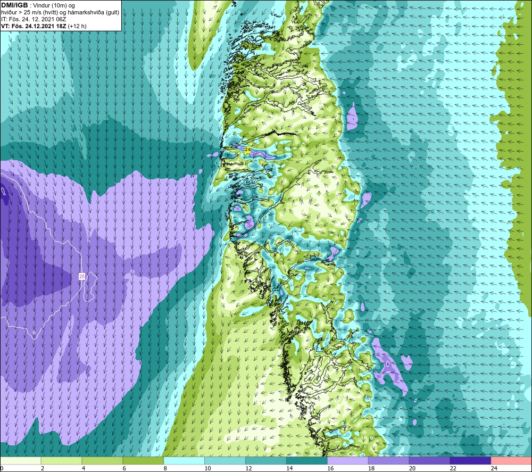Click the green 4–6 m/s legend swatch

pyautogui.click(x=102, y=460)
